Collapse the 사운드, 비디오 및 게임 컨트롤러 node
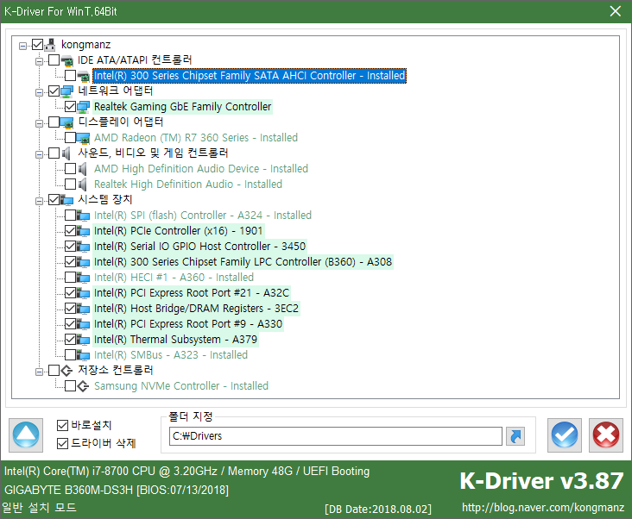 pos(39,154)
